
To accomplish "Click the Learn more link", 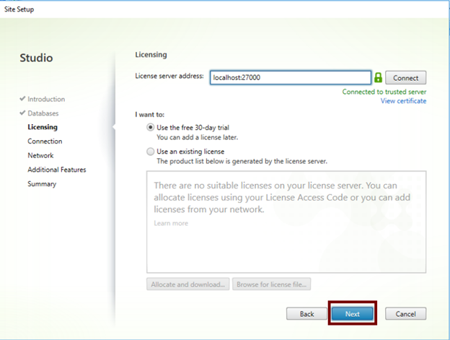I will 171,223.
